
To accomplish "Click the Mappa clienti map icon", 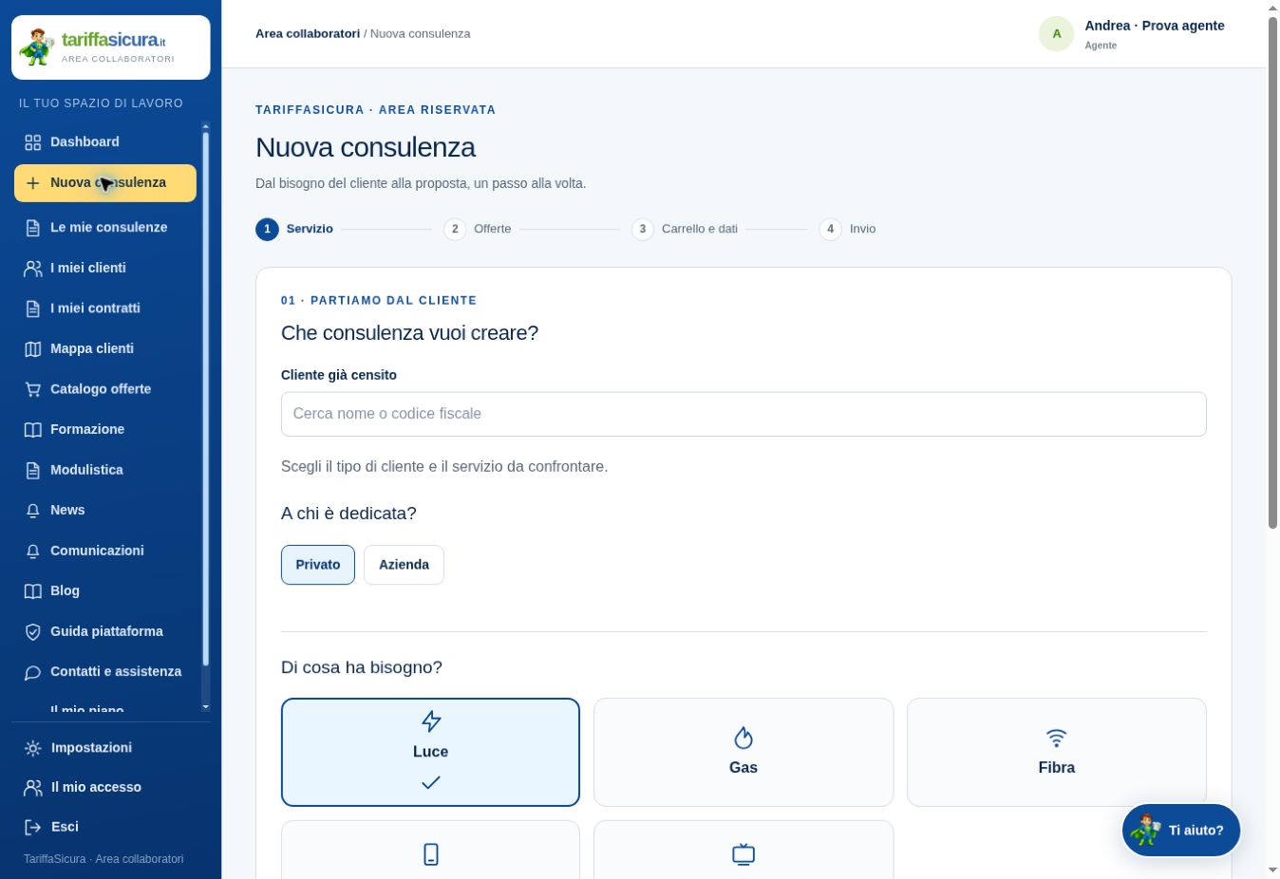I will tap(33, 349).
